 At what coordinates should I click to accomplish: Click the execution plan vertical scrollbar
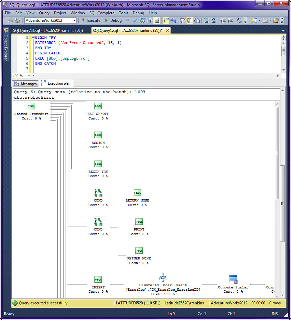tap(277, 153)
